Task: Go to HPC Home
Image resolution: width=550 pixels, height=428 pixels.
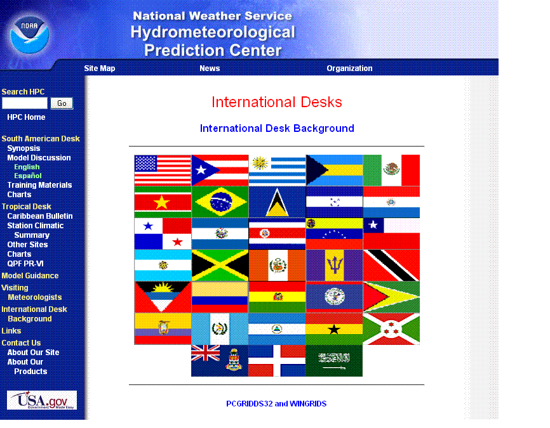Action: tap(26, 117)
